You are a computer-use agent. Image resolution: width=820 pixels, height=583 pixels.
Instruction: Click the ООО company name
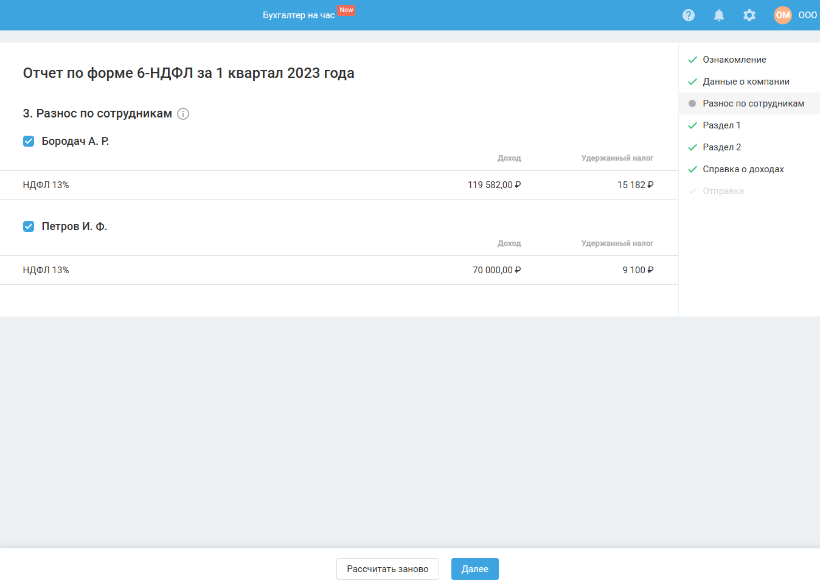(808, 15)
